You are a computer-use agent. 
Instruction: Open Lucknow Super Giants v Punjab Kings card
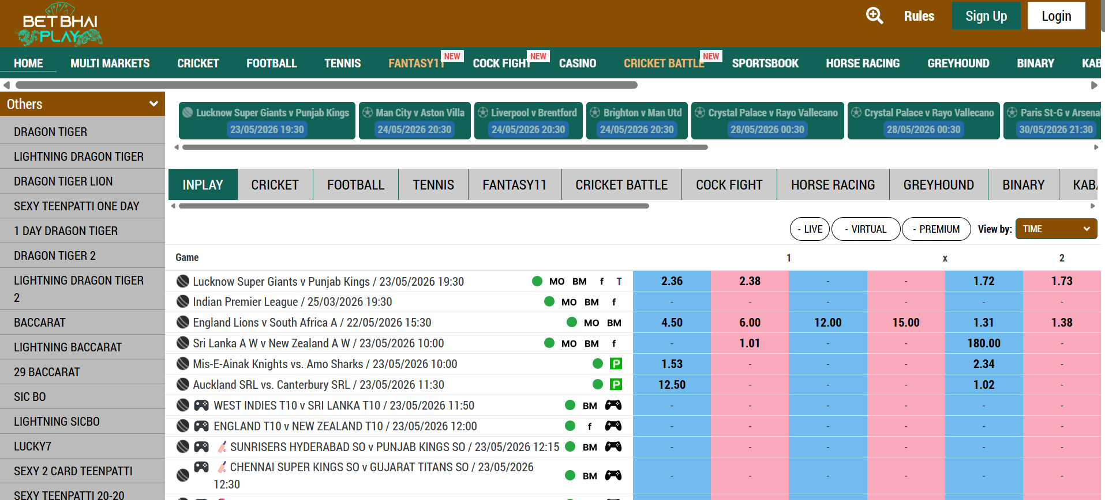pos(267,120)
